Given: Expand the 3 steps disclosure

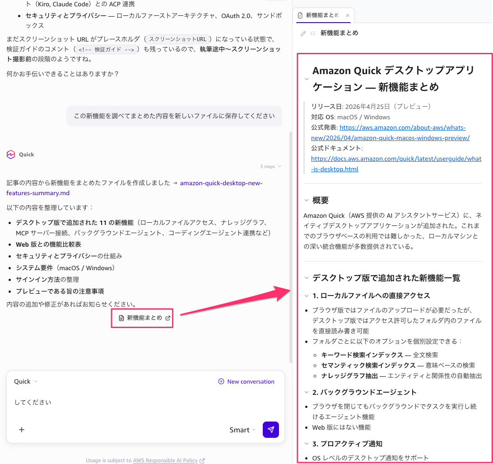Looking at the screenshot, I should (270, 166).
